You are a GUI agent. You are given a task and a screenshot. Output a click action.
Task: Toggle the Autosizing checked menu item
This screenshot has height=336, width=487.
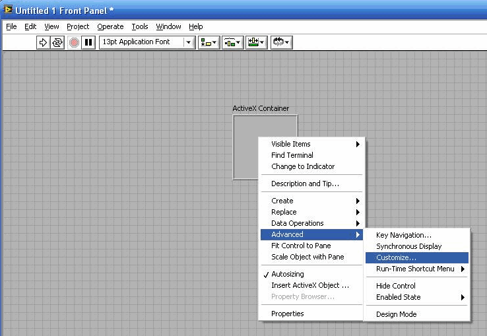(287, 274)
